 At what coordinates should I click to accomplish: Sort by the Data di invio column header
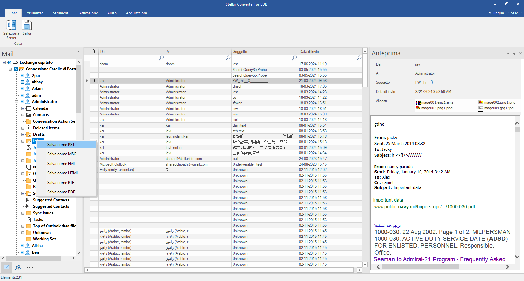coord(329,52)
